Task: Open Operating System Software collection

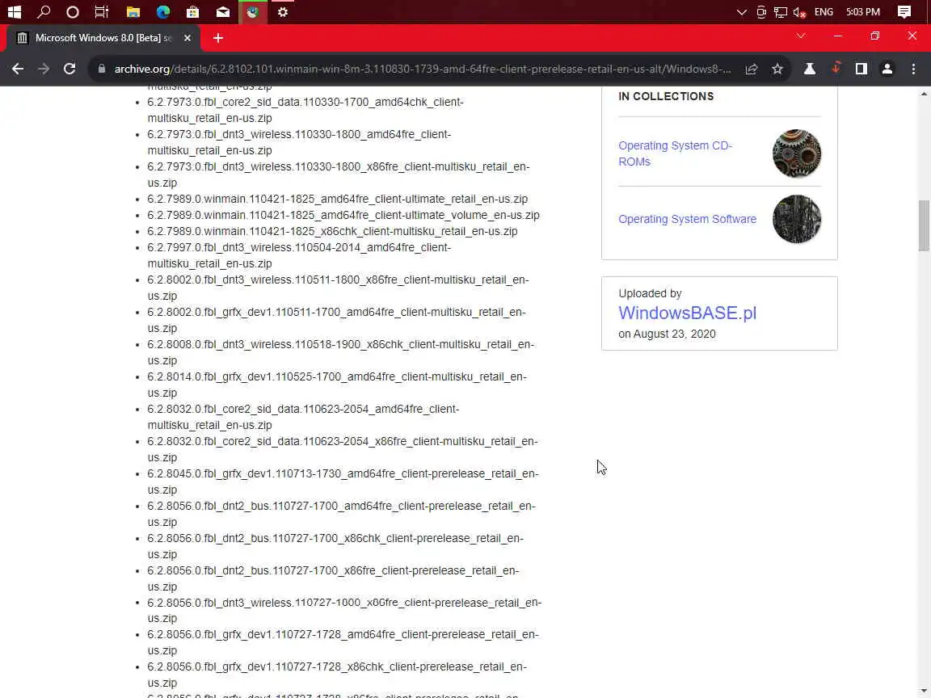Action: [x=687, y=219]
